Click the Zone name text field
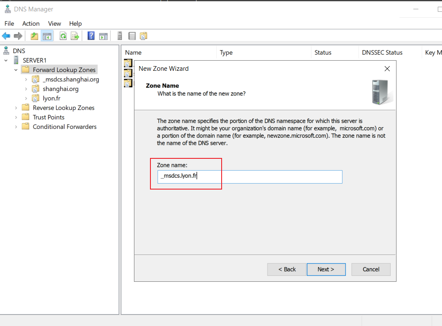 (x=250, y=176)
